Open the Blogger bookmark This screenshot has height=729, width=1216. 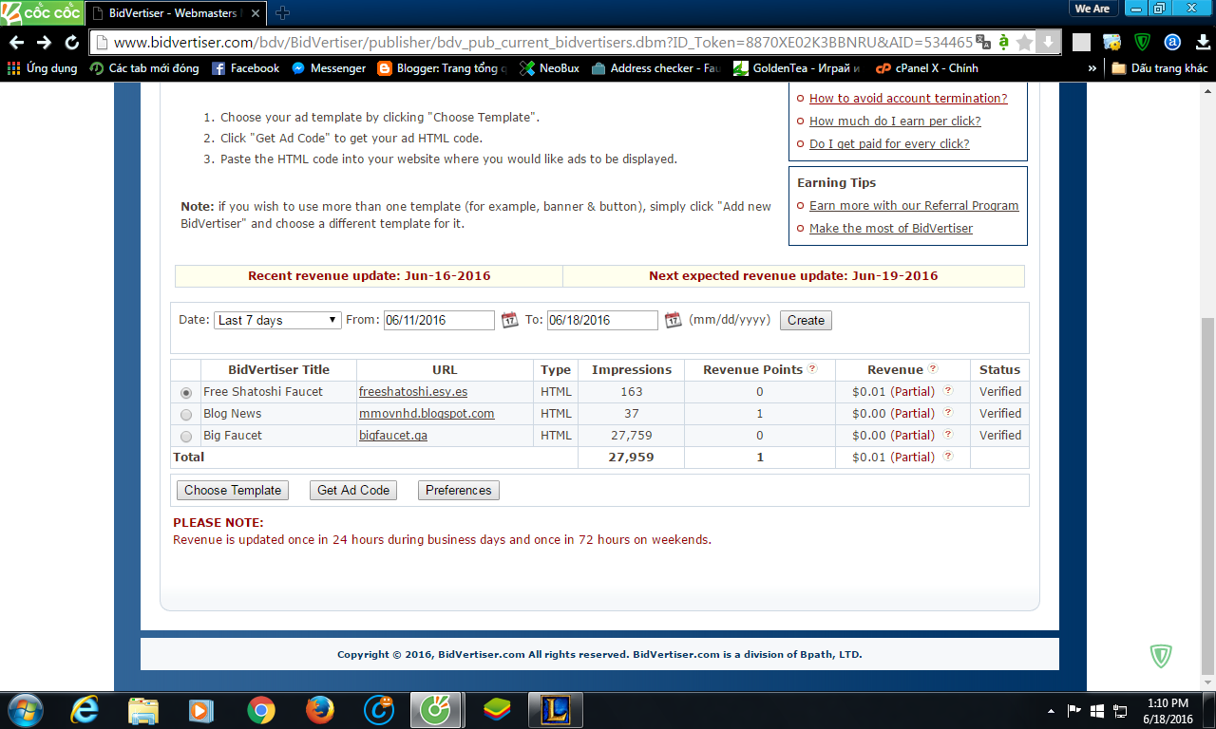click(x=443, y=68)
